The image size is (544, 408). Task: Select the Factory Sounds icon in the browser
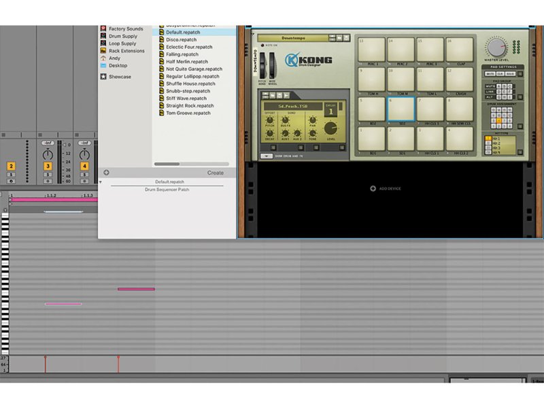click(104, 28)
